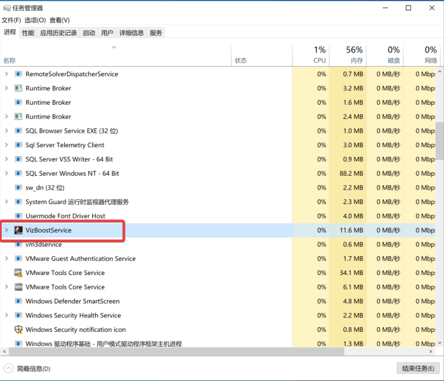The width and height of the screenshot is (444, 381).
Task: Click the scroll right arrow at bottom
Action: pyautogui.click(x=431, y=351)
